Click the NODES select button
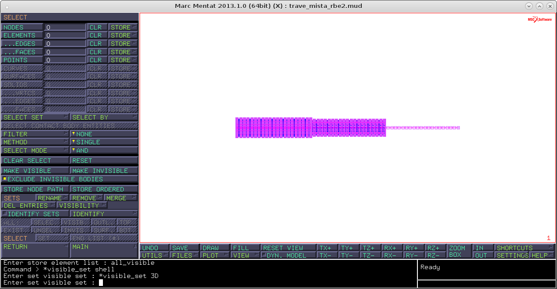The image size is (557, 289). point(22,27)
